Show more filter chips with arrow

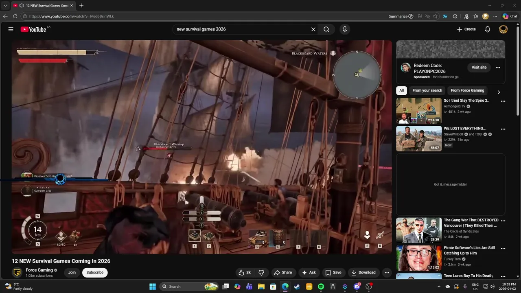499,92
